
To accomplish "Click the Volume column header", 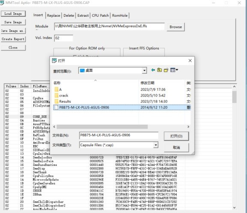I will 11,86.
